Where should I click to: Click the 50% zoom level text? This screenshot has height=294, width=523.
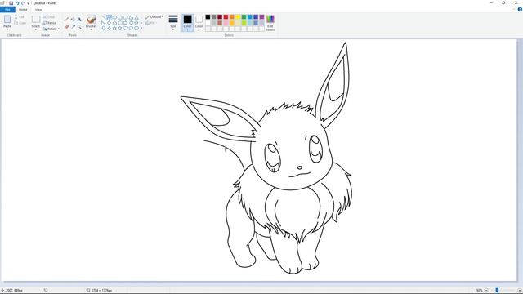click(x=480, y=291)
